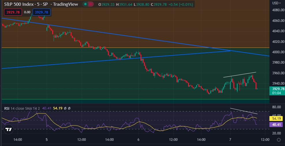The image size is (285, 146).
Task: Click the open value O3929.33
Action: point(106,4)
